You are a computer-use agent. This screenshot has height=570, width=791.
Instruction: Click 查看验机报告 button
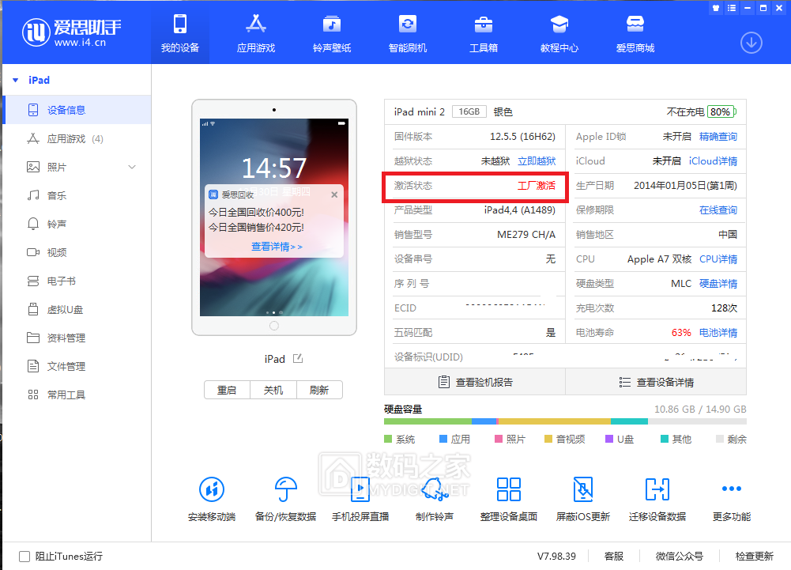[x=475, y=382]
